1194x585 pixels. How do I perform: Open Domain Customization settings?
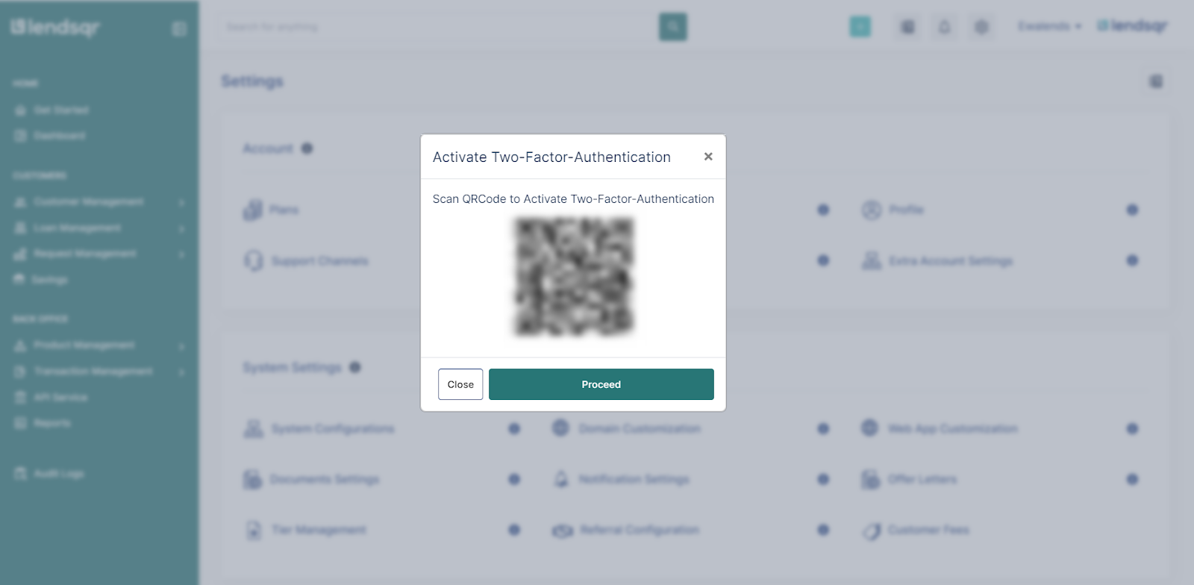click(626, 429)
